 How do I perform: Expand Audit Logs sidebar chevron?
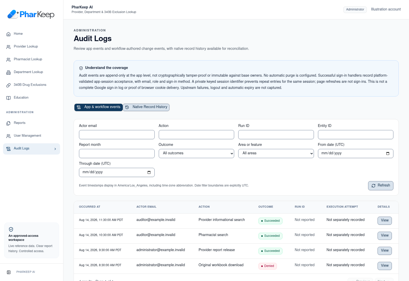[x=55, y=149]
